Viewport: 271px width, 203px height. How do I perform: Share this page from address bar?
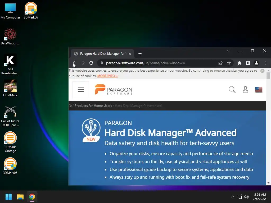point(220,63)
